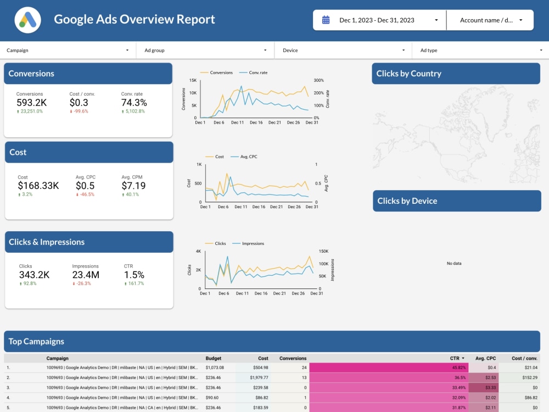Viewport: 549px width, 412px height.
Task: Open the Ad type filter dropdown
Action: pyautogui.click(x=480, y=50)
